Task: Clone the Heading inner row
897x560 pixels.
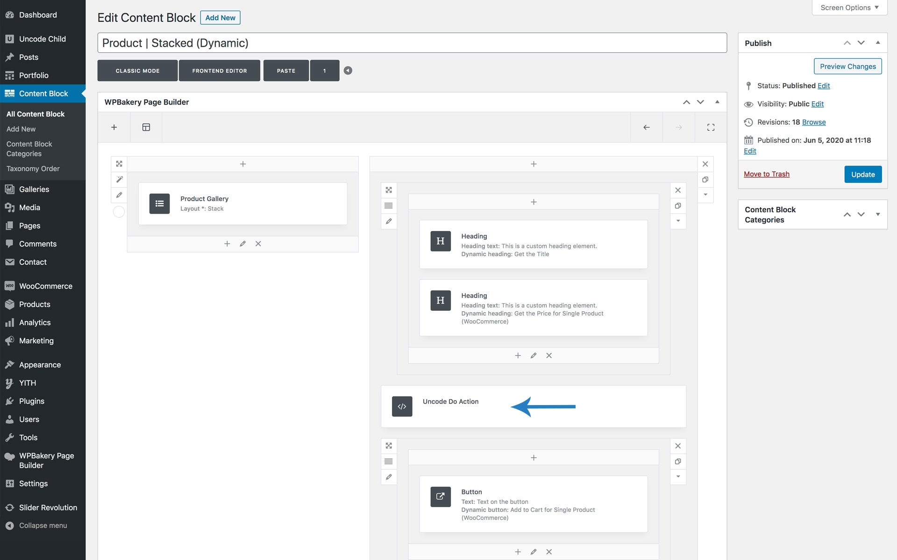Action: click(678, 205)
